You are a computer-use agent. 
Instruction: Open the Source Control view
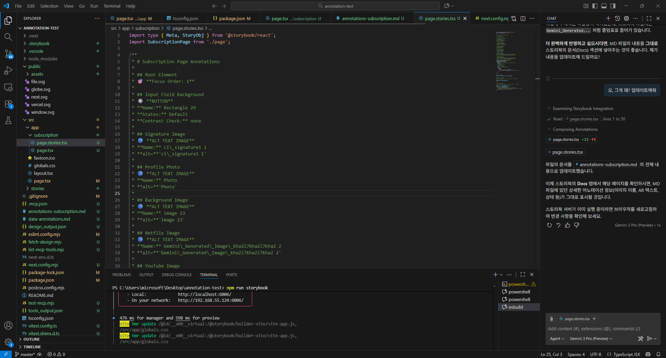pyautogui.click(x=8, y=54)
